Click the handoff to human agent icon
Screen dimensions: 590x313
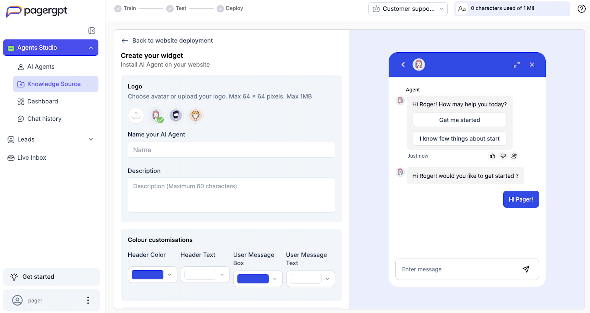[514, 156]
